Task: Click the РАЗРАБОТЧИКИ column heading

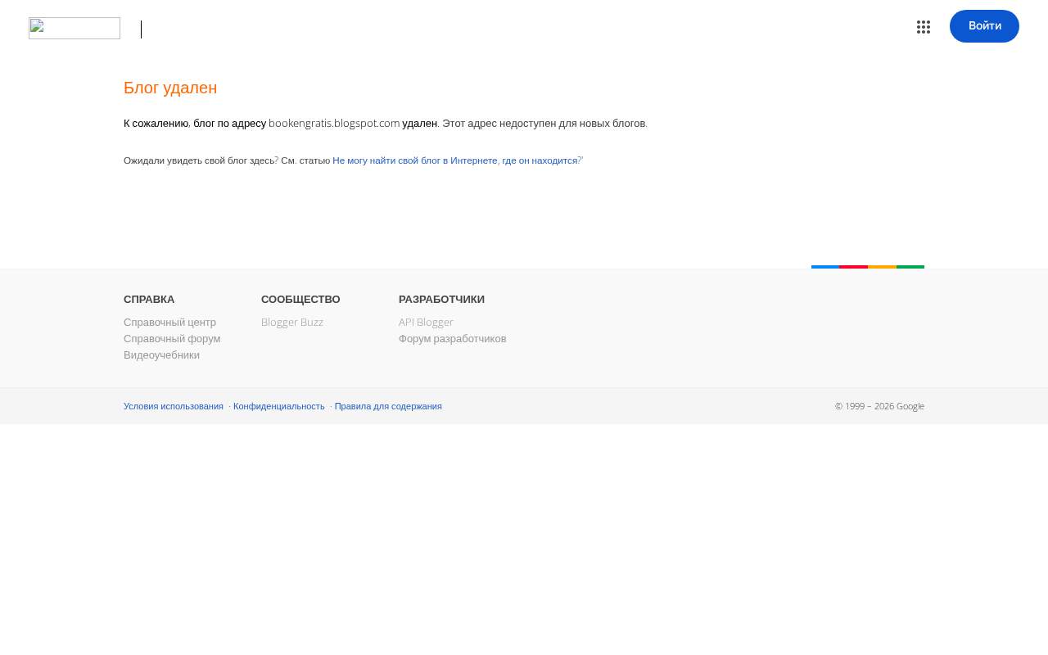Action: click(441, 300)
